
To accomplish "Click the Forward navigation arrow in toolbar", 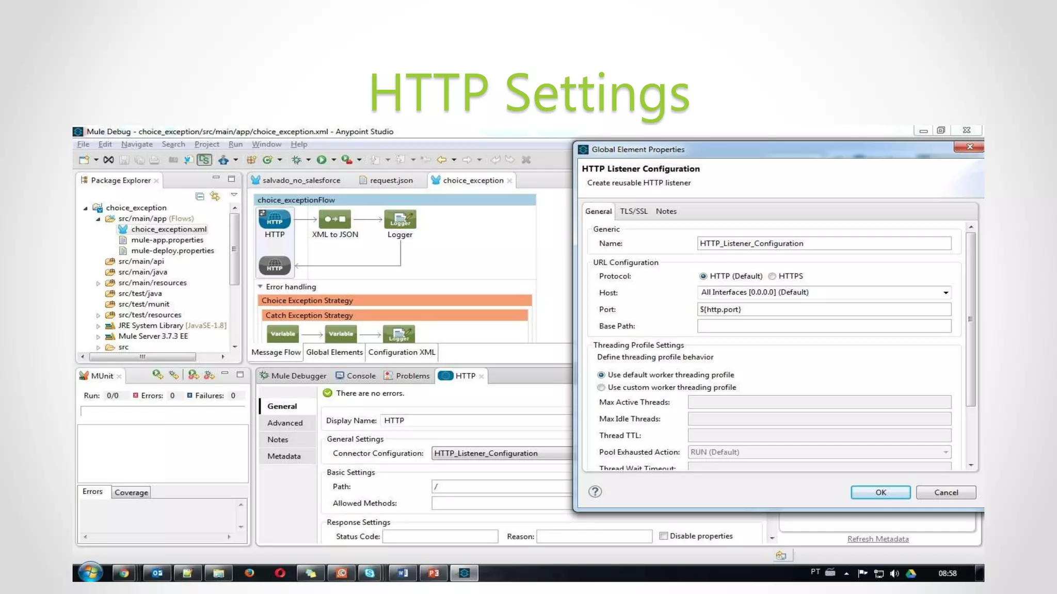I will 467,160.
